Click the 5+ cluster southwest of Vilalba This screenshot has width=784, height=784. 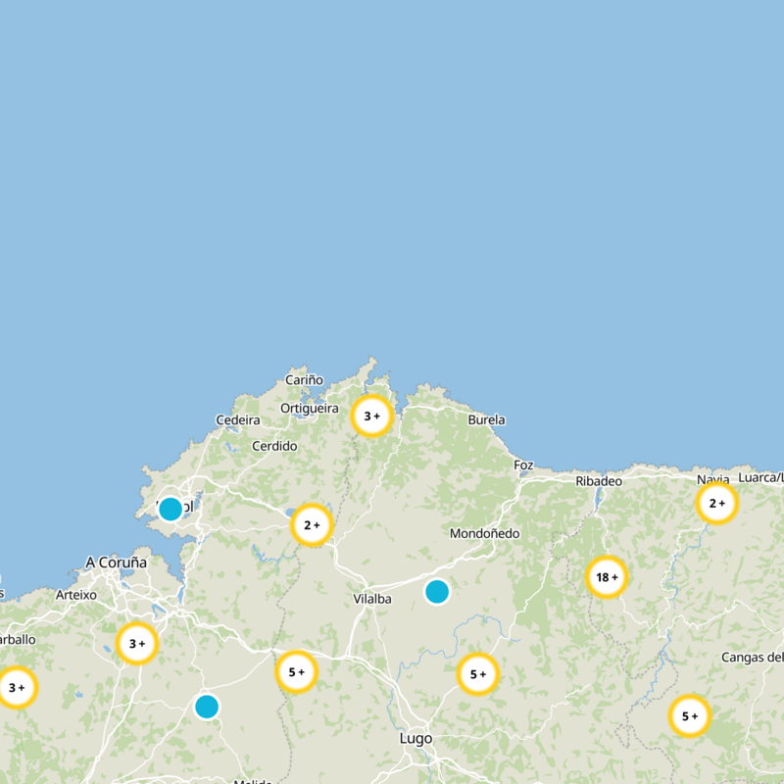click(297, 672)
